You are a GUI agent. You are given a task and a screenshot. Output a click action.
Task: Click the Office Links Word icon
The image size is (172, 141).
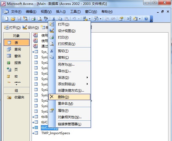[85, 19]
